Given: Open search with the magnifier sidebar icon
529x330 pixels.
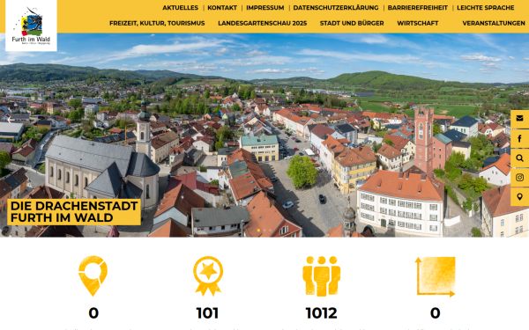Looking at the screenshot, I should [x=519, y=158].
